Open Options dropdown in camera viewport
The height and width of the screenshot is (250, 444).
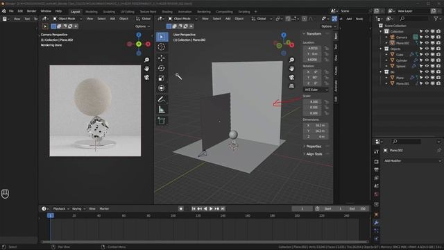142,26
